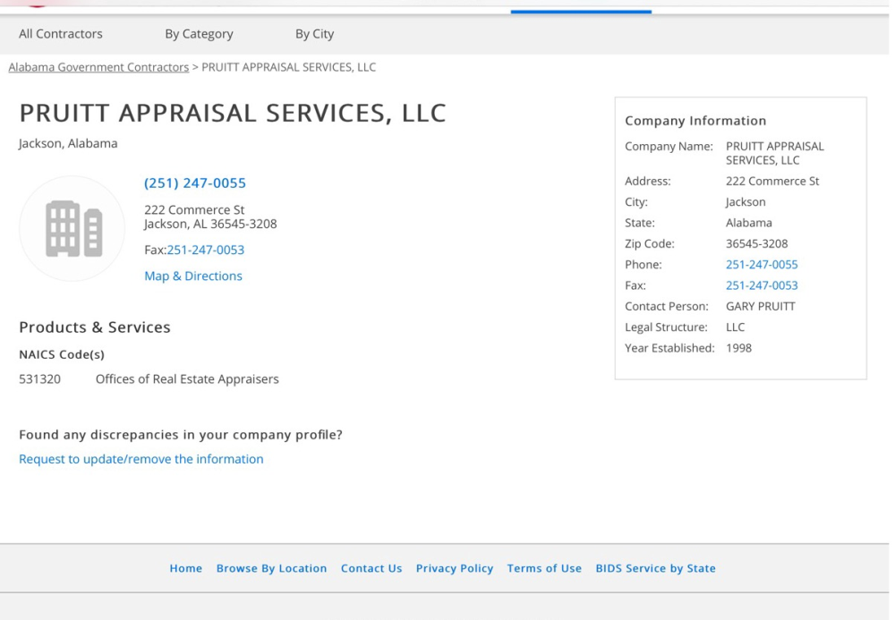
Task: Open Browse By Location footer link
Action: (x=271, y=568)
